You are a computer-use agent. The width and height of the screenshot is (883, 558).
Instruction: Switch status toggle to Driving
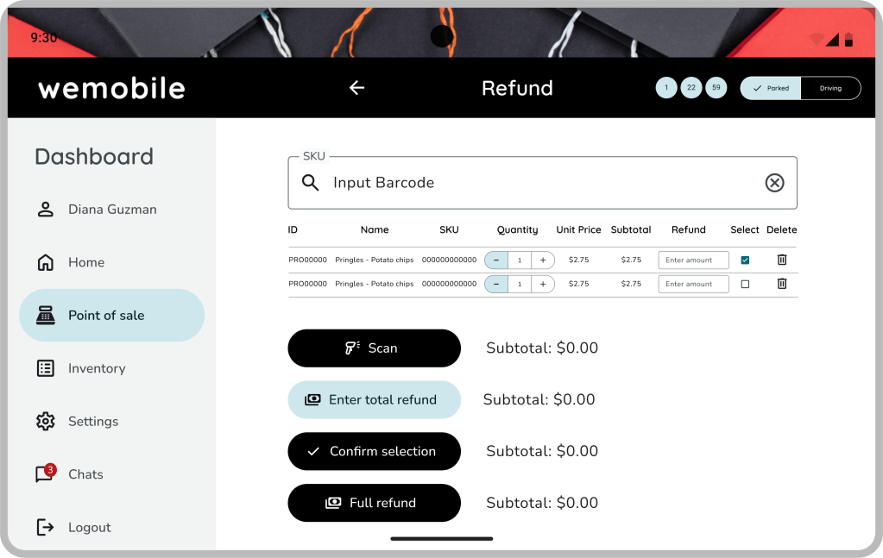click(x=830, y=88)
